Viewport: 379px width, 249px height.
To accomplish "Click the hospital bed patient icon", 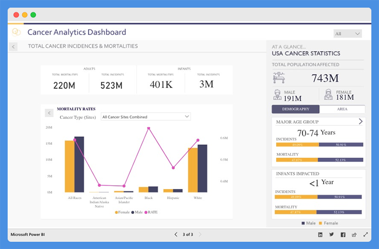I will click(280, 78).
